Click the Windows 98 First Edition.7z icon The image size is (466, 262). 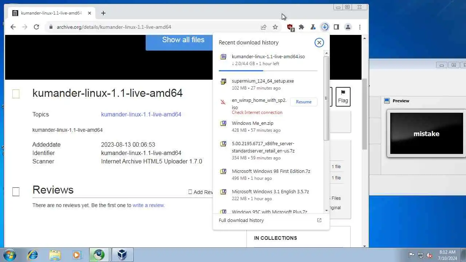point(224,171)
